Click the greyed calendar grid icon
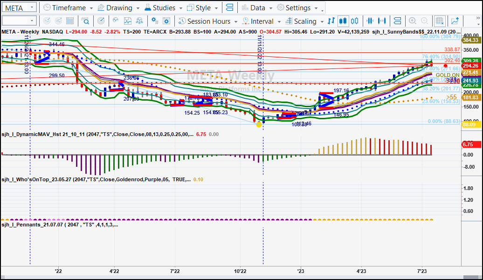 70,21
